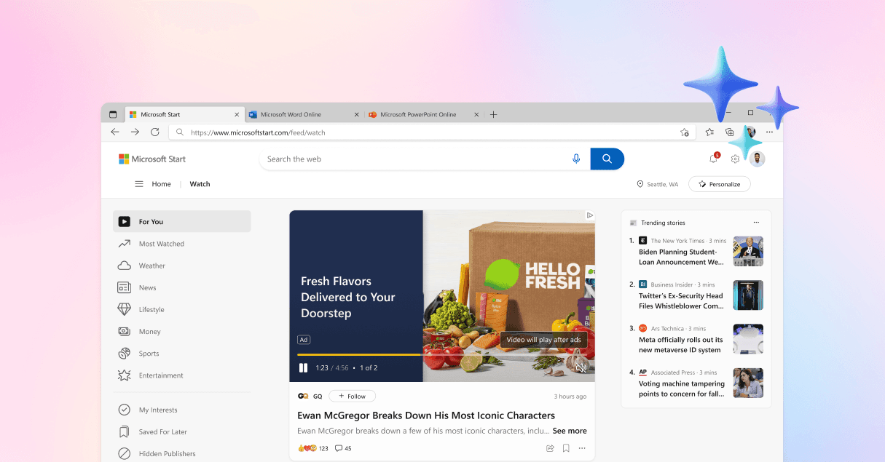
Task: Click the video progress bar
Action: (x=442, y=354)
